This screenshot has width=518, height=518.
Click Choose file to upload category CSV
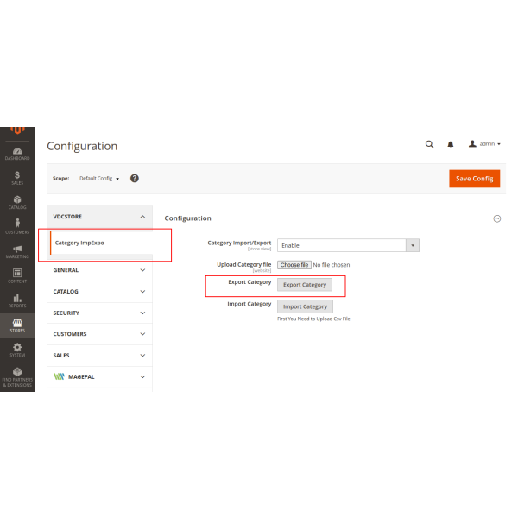click(294, 265)
